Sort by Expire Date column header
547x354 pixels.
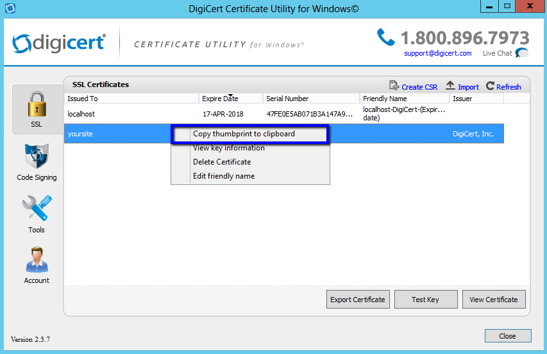[220, 99]
